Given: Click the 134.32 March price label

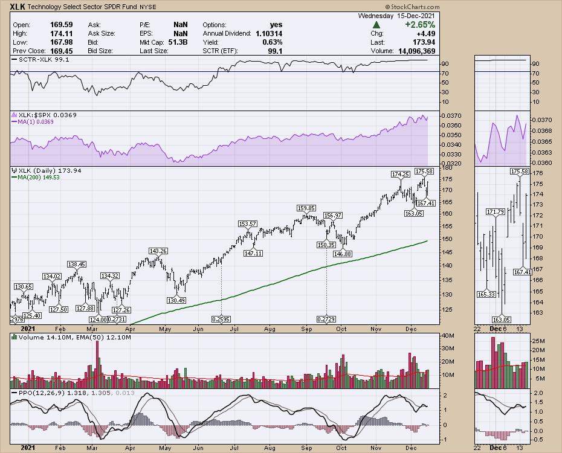Looking at the screenshot, I should (x=109, y=276).
